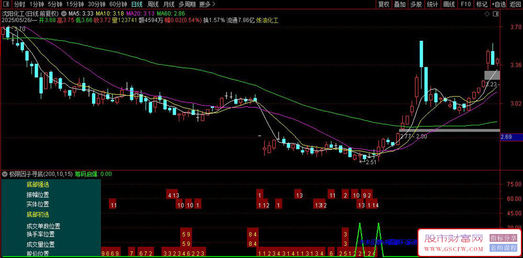523x258 pixels.
Task: Click the 换手率位置 label
Action: point(40,234)
